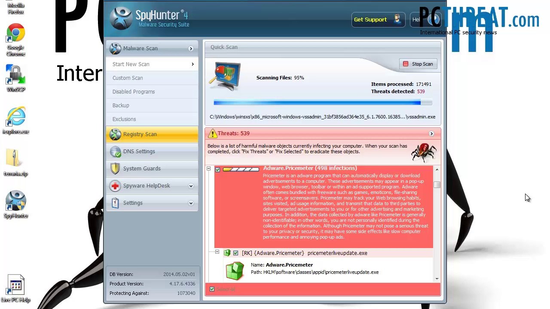Click the SpyHunter 4 logo
This screenshot has width=550, height=309.
[x=149, y=18]
